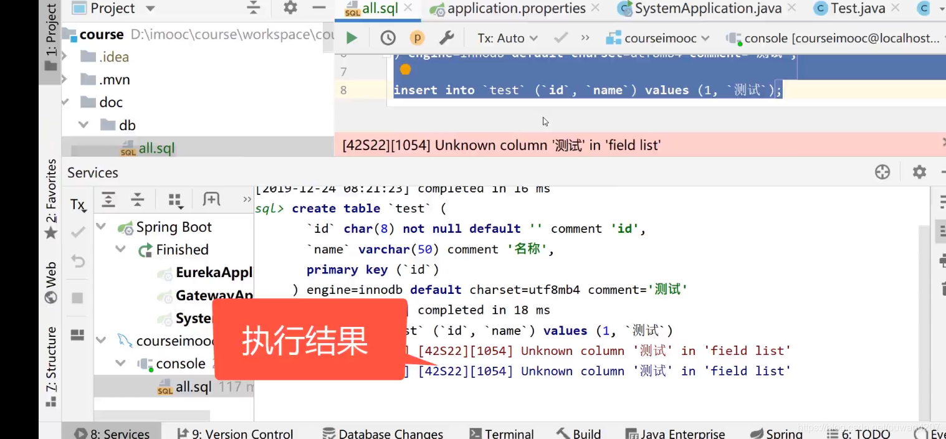The height and width of the screenshot is (439, 946).
Task: Click the Services crosshair locate icon
Action: pyautogui.click(x=882, y=172)
